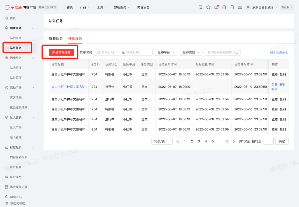299x207 pixels.
Task: Select the 种草任务 tab
Action: pyautogui.click(x=75, y=38)
